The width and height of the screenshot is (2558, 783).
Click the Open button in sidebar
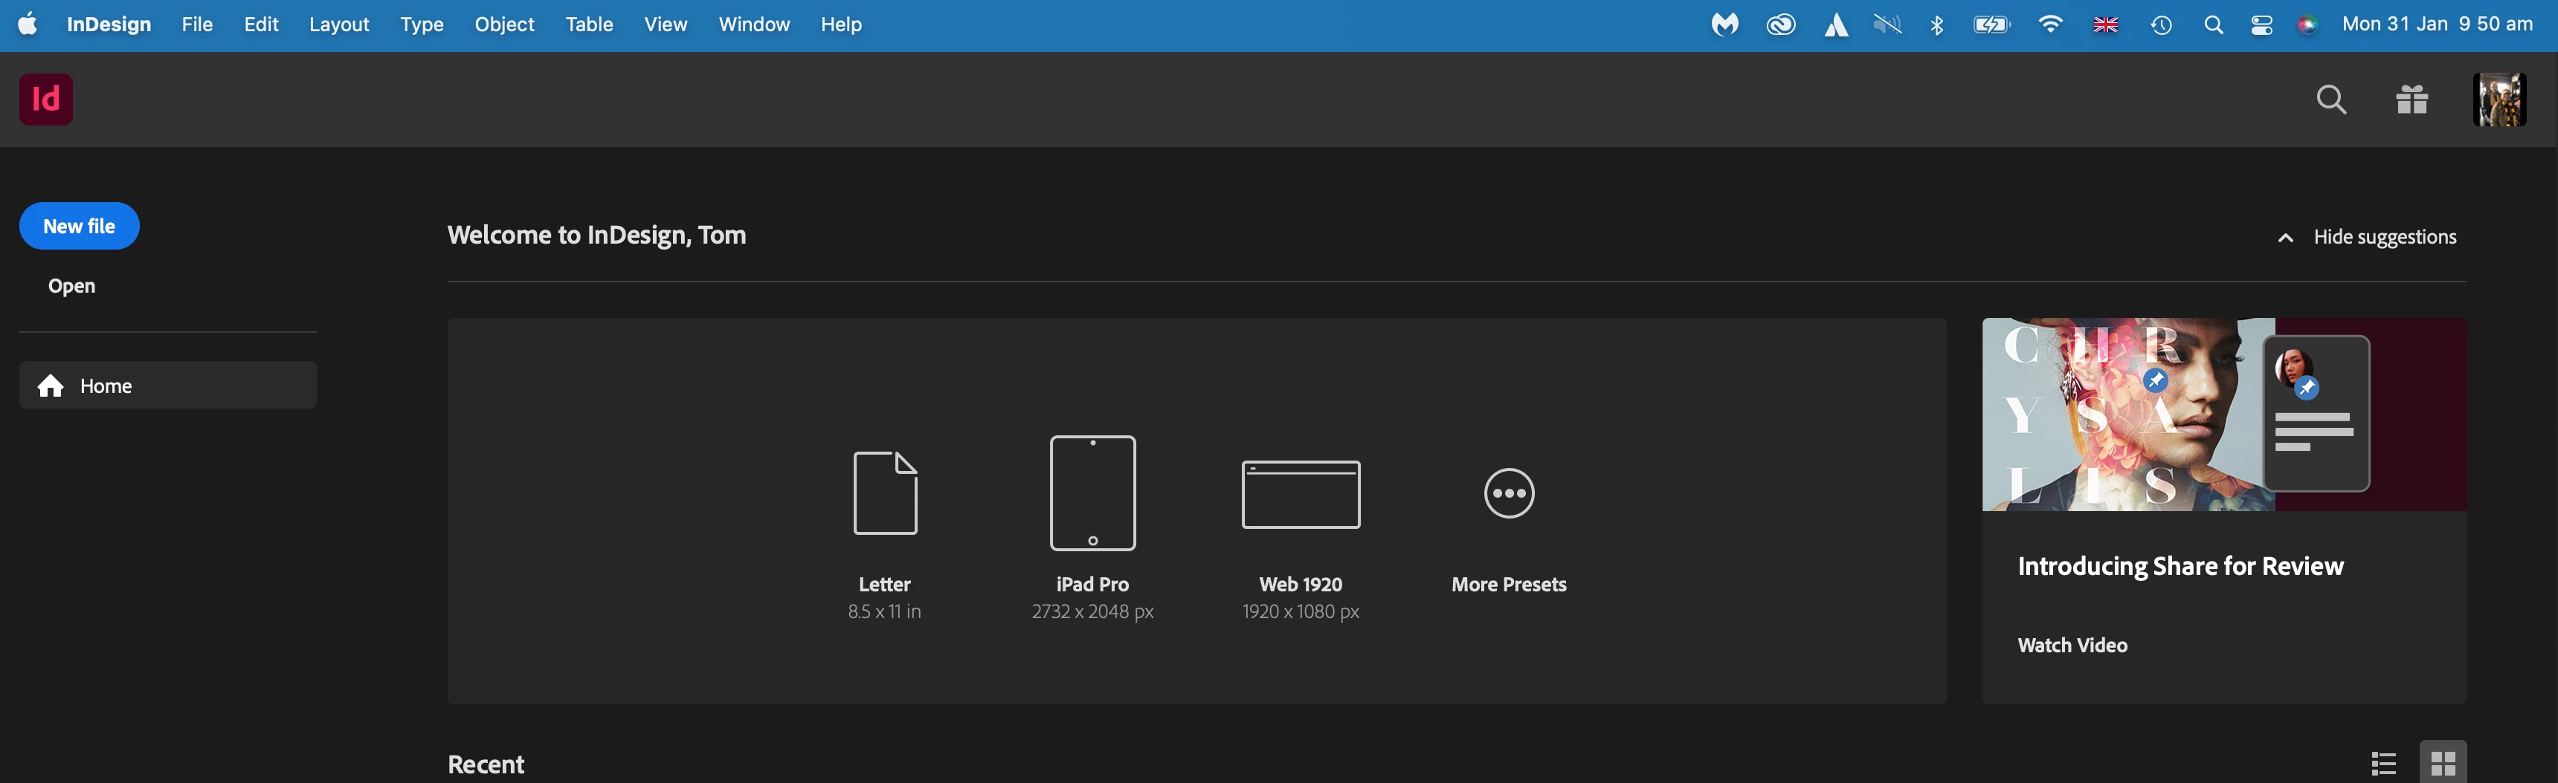(x=71, y=286)
